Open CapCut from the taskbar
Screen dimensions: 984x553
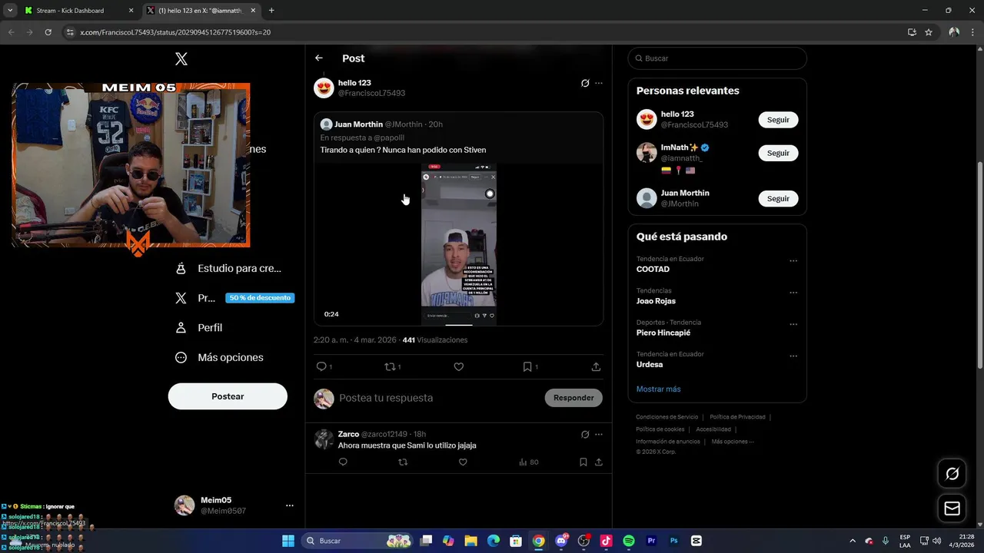click(x=696, y=541)
